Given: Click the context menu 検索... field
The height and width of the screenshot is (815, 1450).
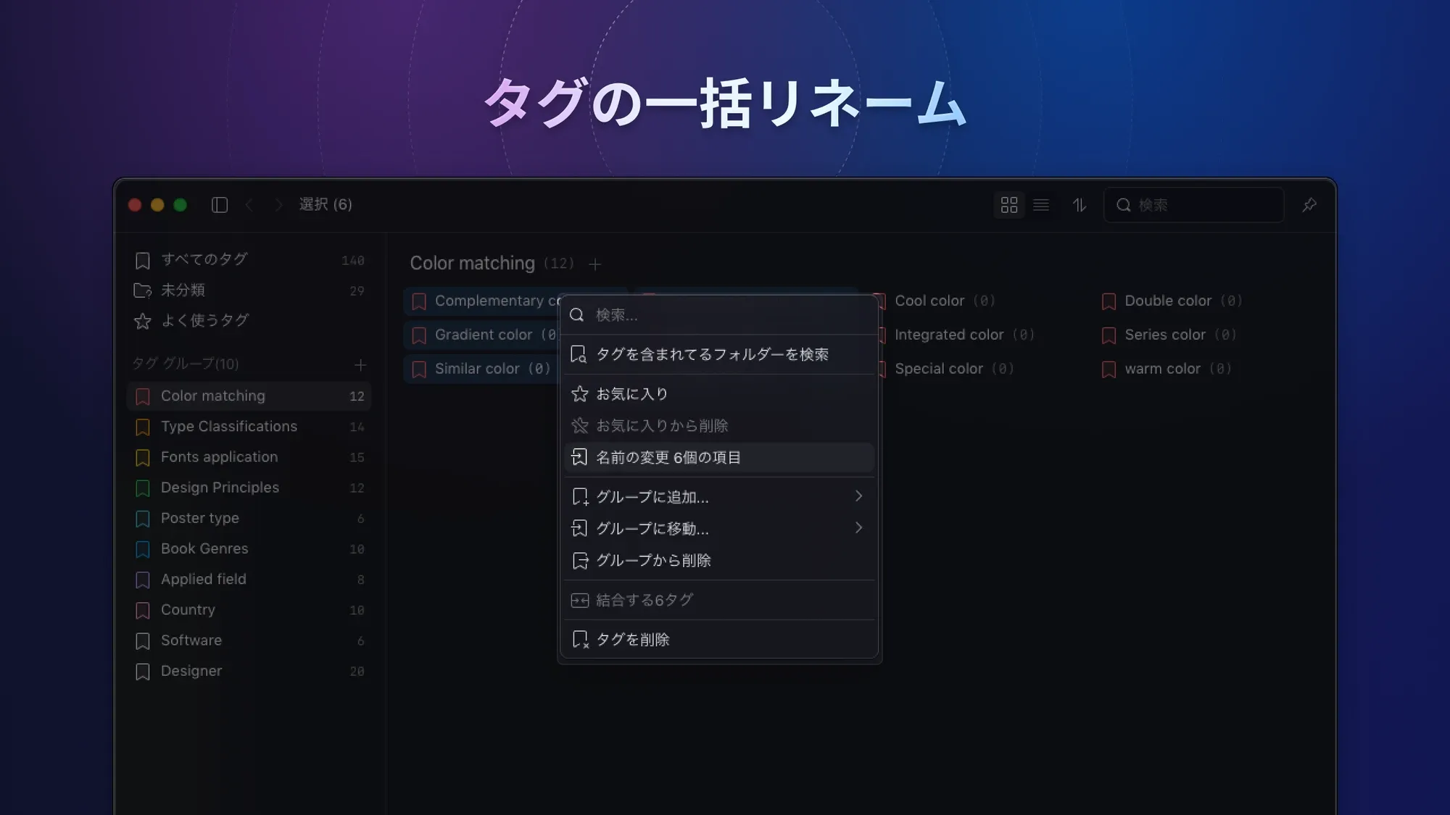Looking at the screenshot, I should click(719, 315).
